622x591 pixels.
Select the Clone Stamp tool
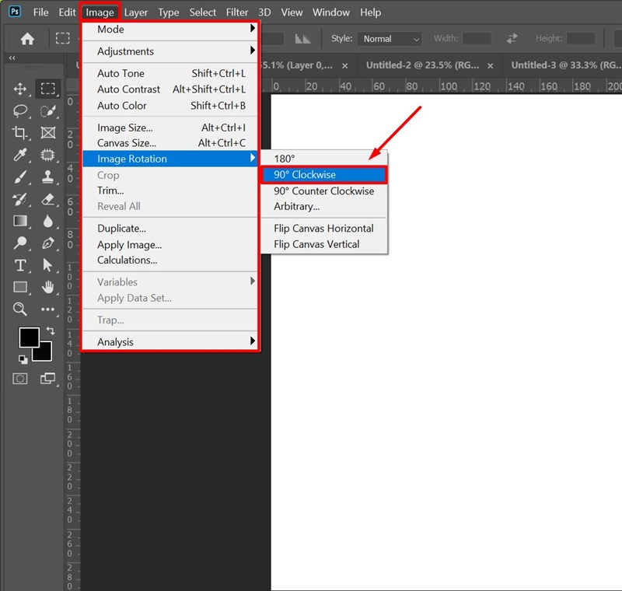point(48,177)
